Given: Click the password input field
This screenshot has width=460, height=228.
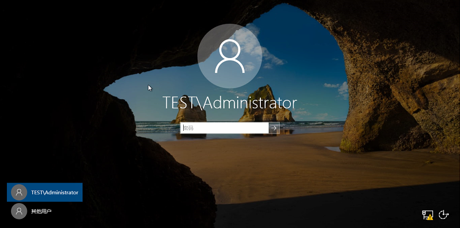Looking at the screenshot, I should (224, 128).
